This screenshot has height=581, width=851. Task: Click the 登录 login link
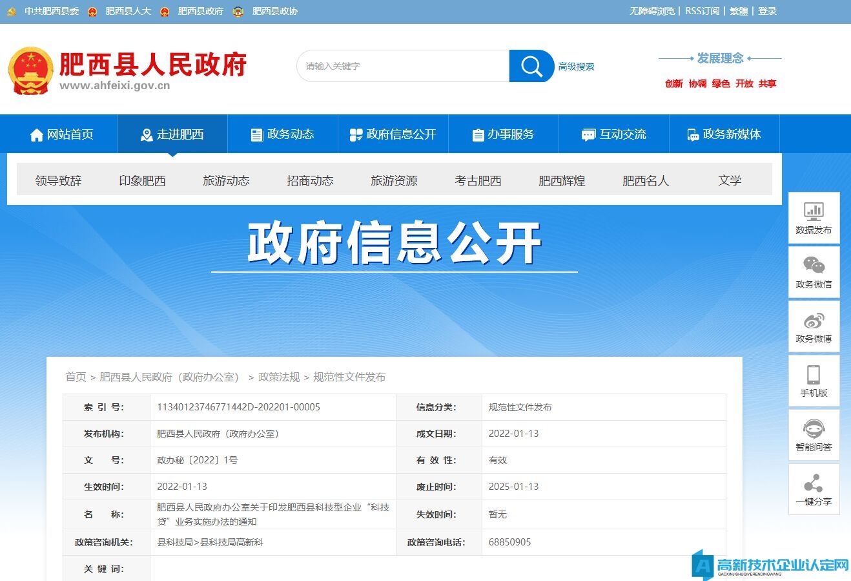click(x=767, y=11)
